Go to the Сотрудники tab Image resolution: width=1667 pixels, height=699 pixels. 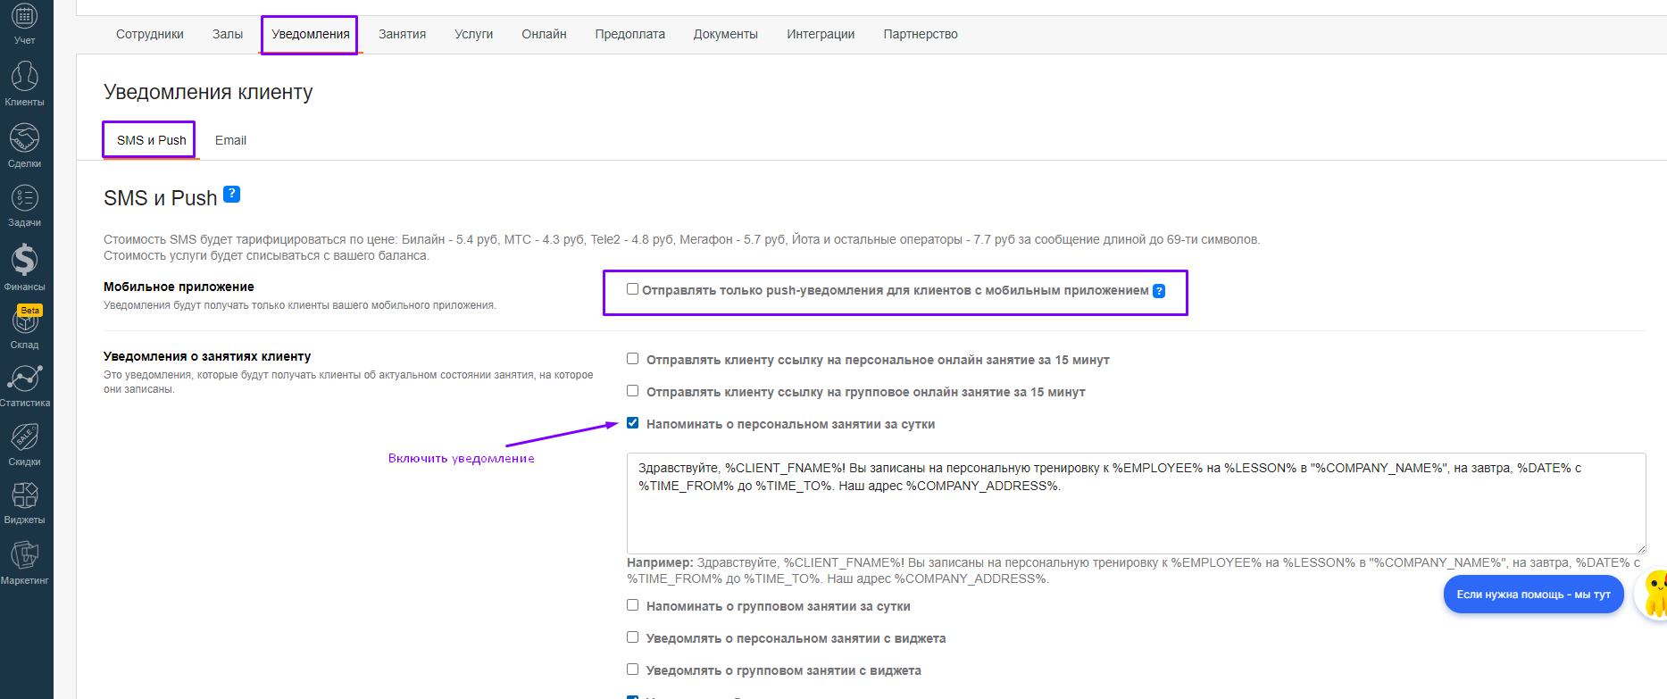pyautogui.click(x=149, y=34)
